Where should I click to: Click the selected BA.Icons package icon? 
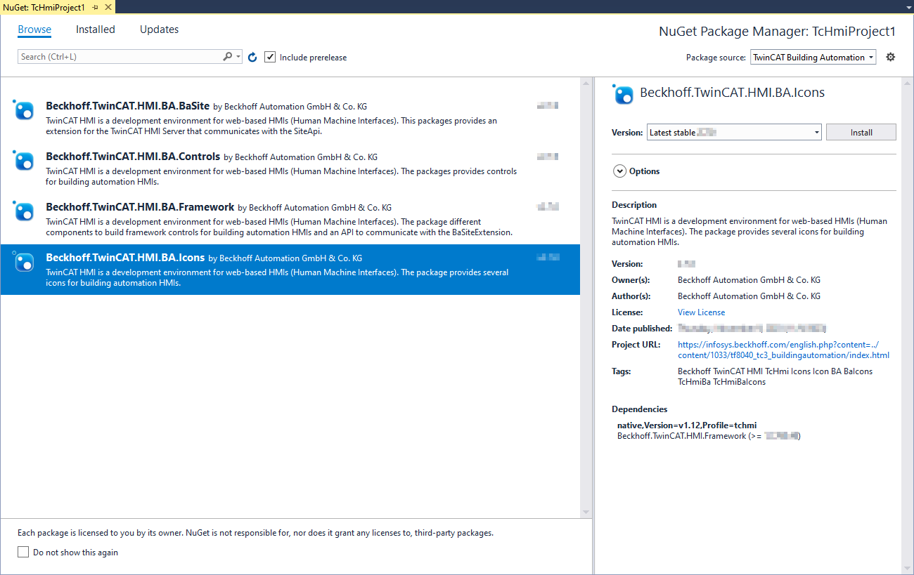tap(24, 262)
